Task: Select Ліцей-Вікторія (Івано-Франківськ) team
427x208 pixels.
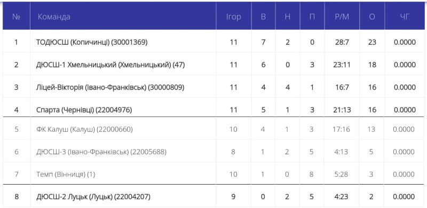Action: tap(110, 87)
